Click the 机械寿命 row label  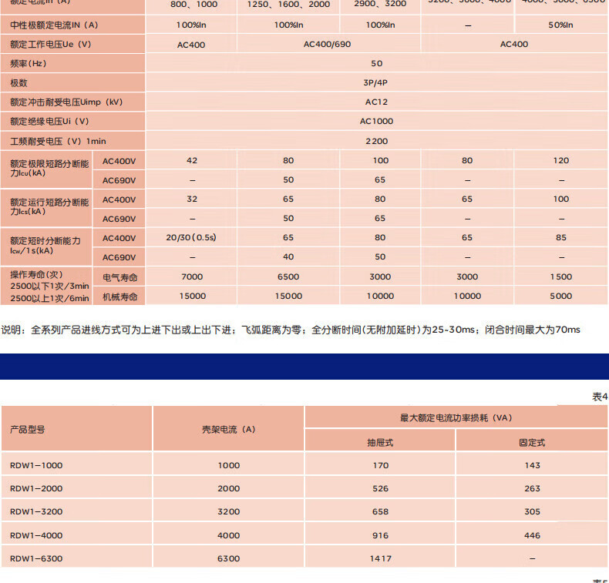(x=119, y=296)
